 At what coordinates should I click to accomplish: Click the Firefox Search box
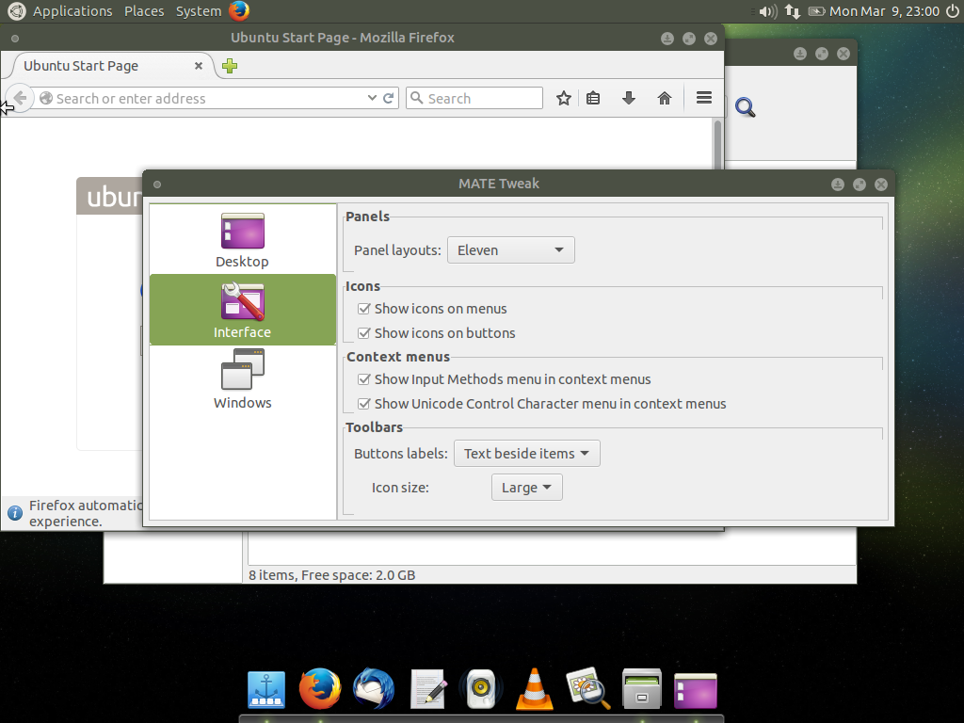tap(474, 98)
